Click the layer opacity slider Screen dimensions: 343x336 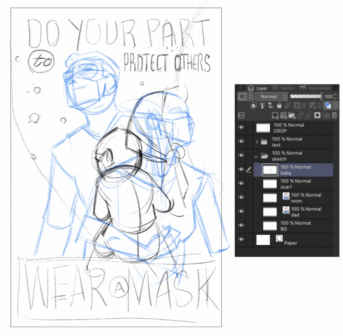pos(306,96)
